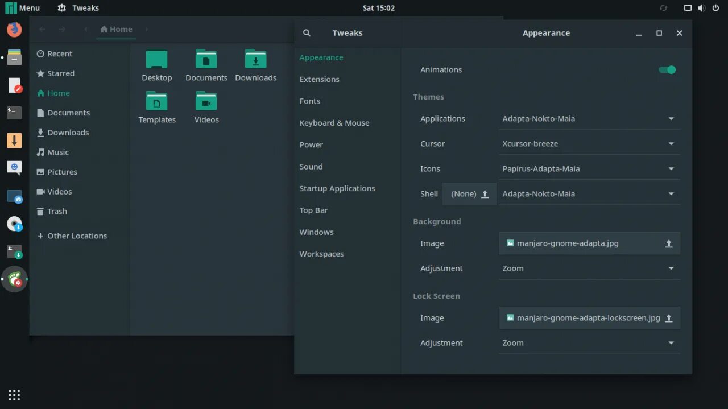Screen dimensions: 728x409
Task: Select Documents in Files sidebar
Action: pos(80,113)
